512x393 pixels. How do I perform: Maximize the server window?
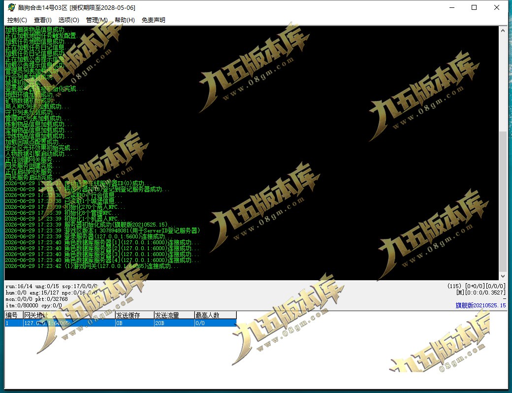pos(474,7)
